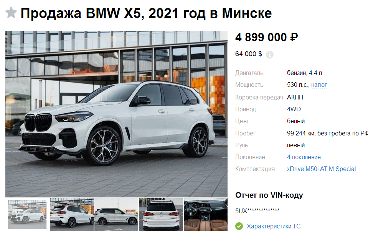This screenshot has width=368, height=233.
Task: Select the rear three-quarter view thumbnail
Action: coord(72,215)
